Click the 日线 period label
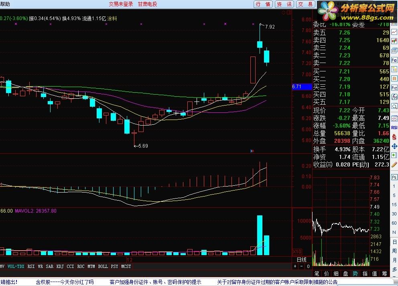 (x=302, y=260)
